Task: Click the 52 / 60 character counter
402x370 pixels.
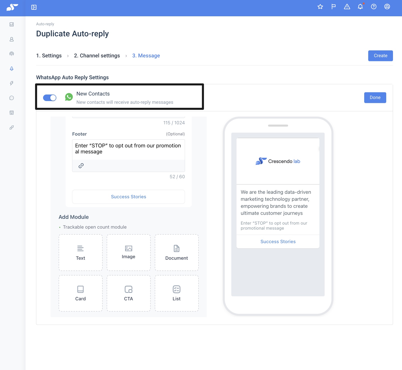Action: (x=177, y=177)
